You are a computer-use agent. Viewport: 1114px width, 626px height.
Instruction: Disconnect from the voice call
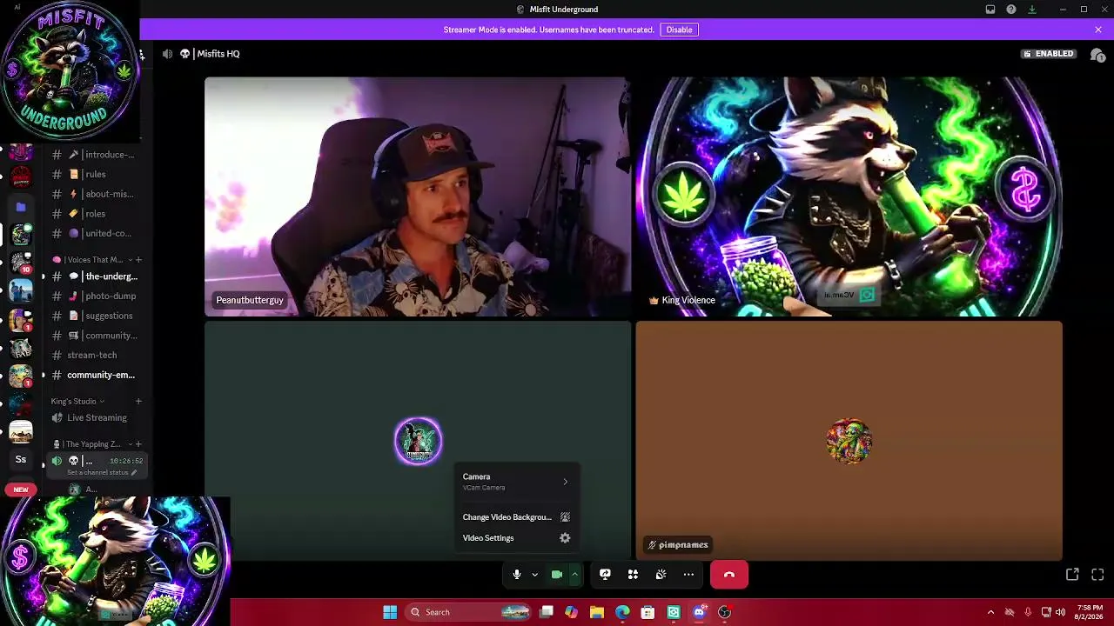tap(729, 575)
